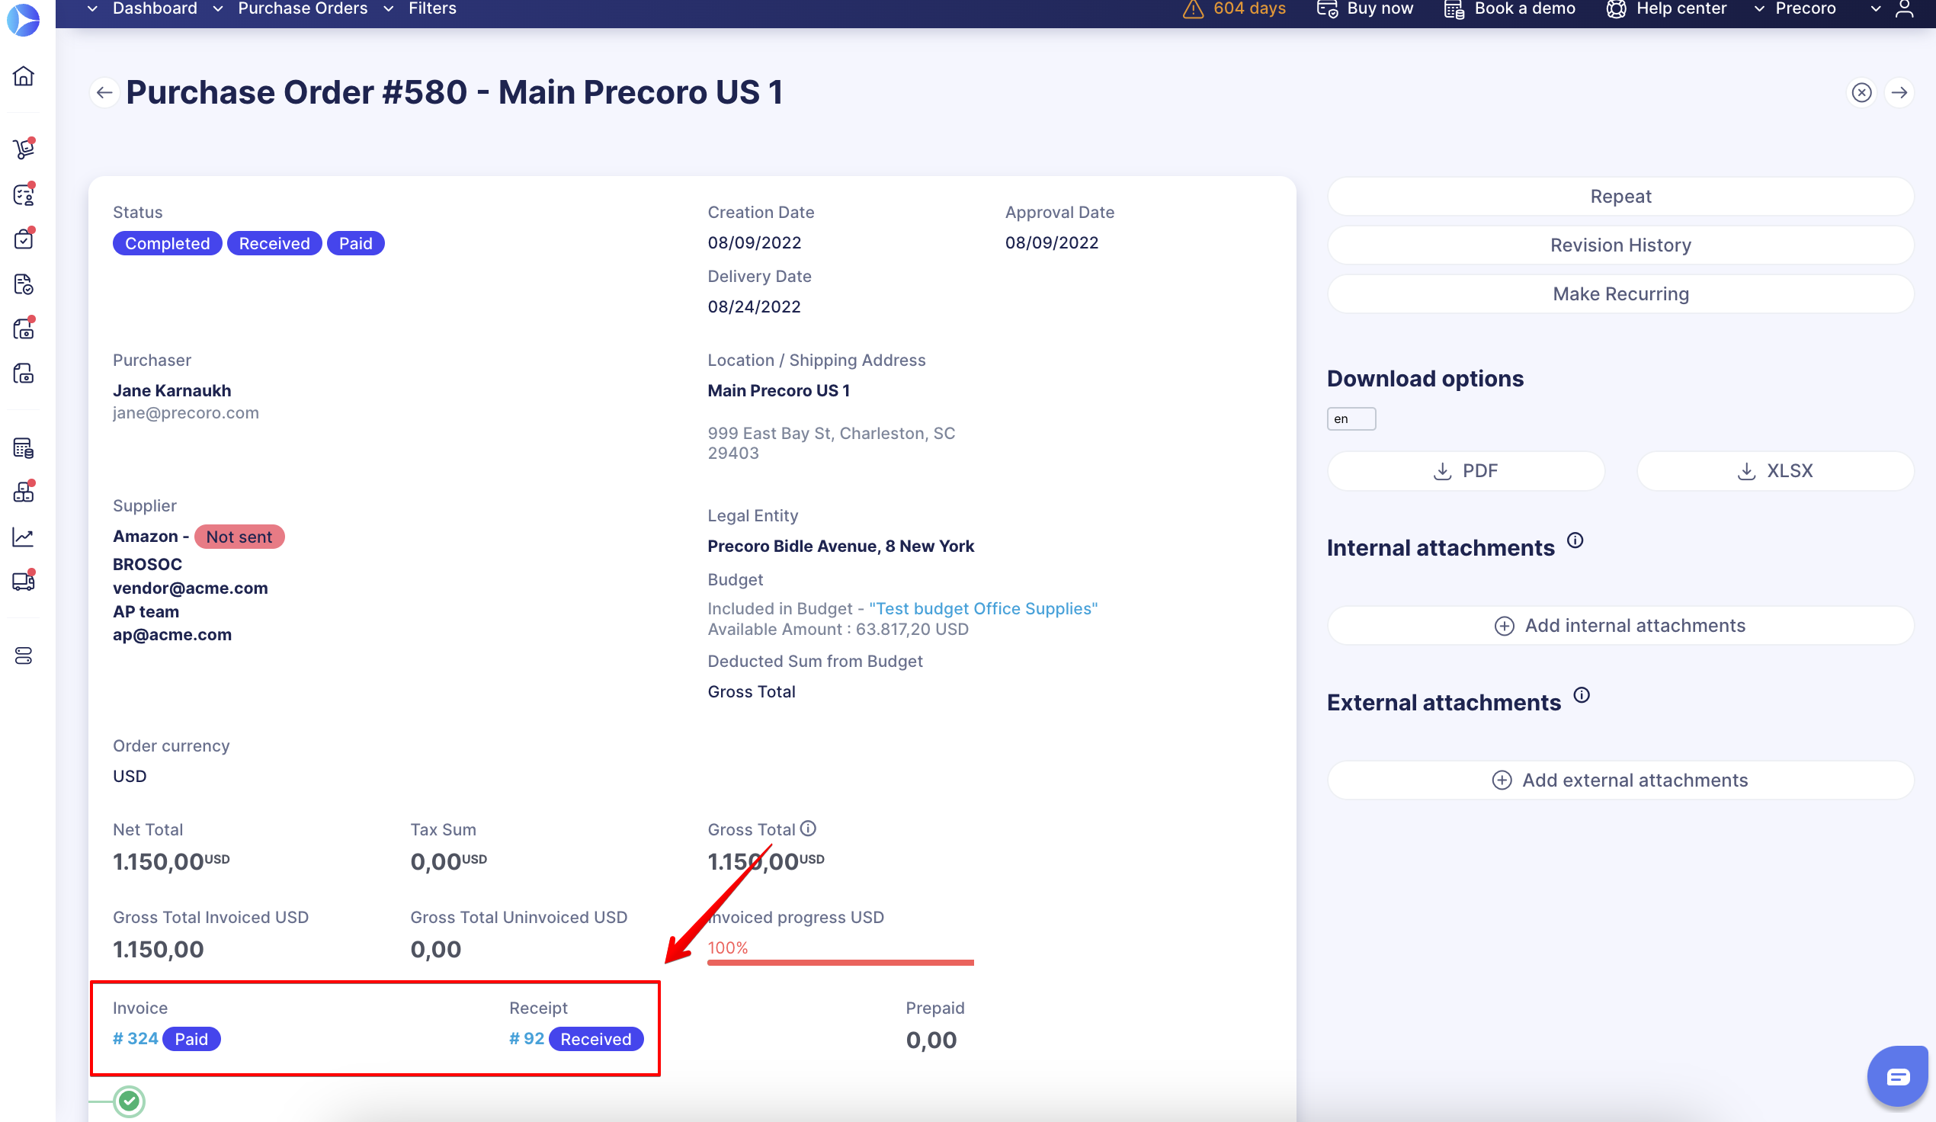Download the order as XLSX
The image size is (1936, 1122).
pos(1774,471)
